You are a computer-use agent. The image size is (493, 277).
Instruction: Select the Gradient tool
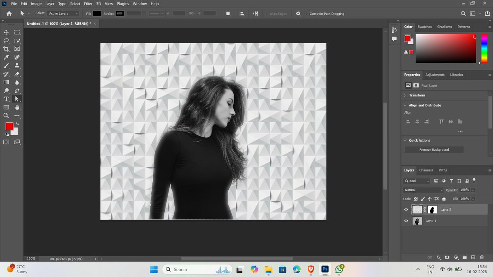coord(6,82)
